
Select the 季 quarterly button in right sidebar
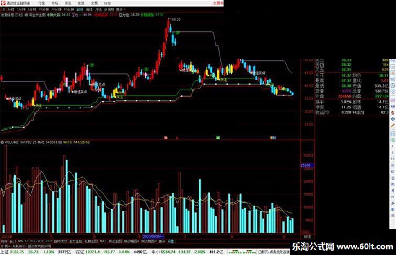[x=393, y=209]
